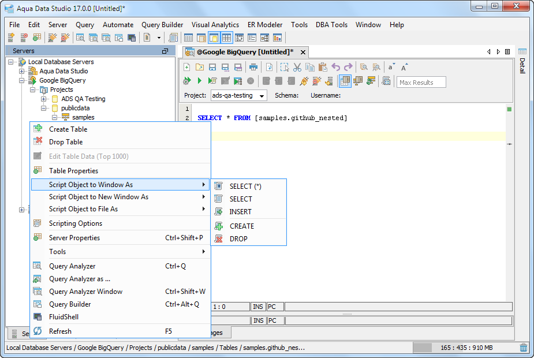Click the redo arrow icon
This screenshot has width=534, height=358.
(x=348, y=67)
